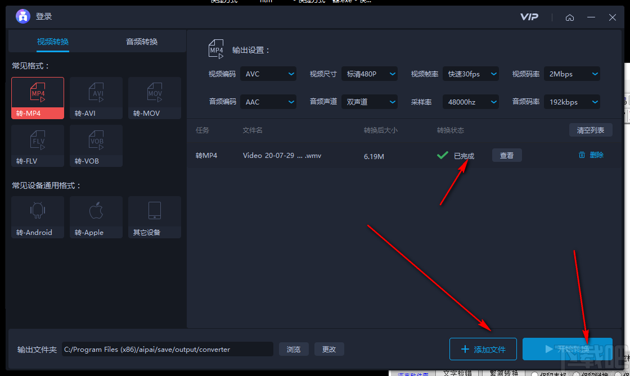Pick the 转-FLV output format

click(37, 146)
